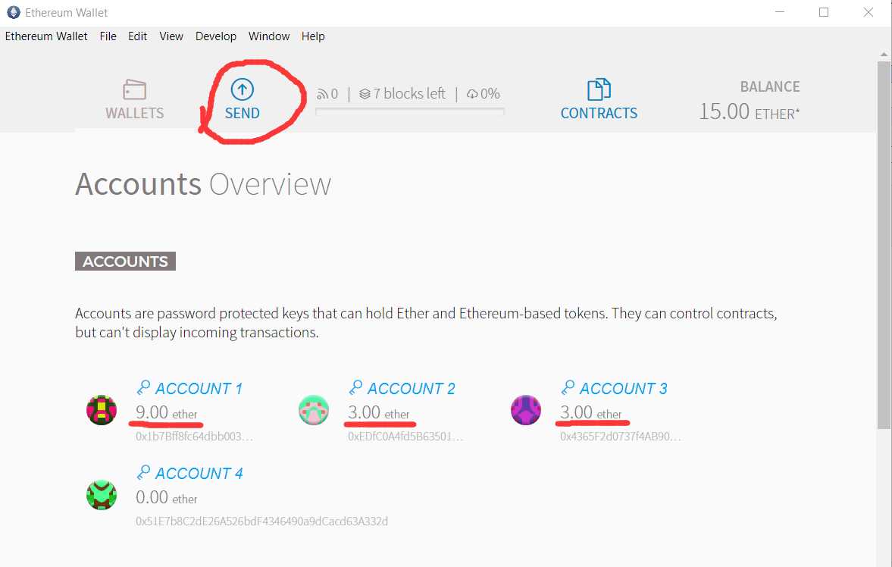This screenshot has width=892, height=567.
Task: Click the scrollbar up arrow
Action: (884, 55)
